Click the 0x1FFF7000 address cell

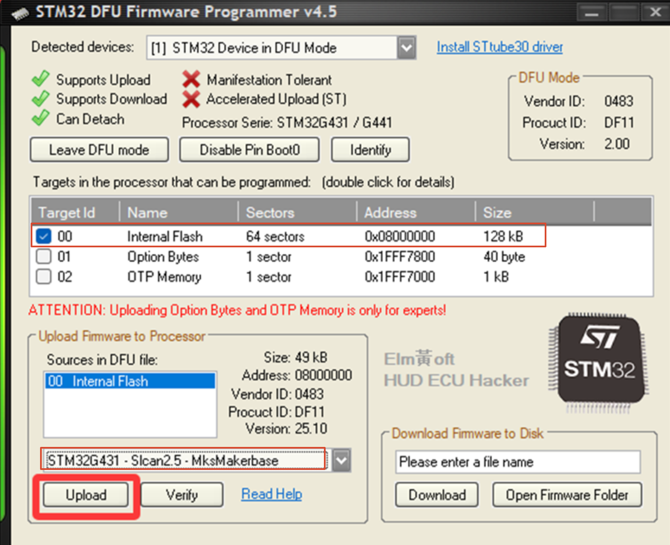(400, 277)
